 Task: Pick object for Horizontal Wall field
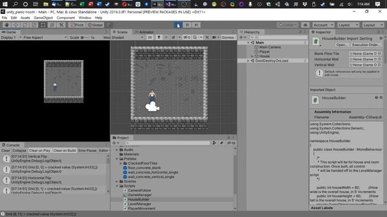pyautogui.click(x=379, y=59)
